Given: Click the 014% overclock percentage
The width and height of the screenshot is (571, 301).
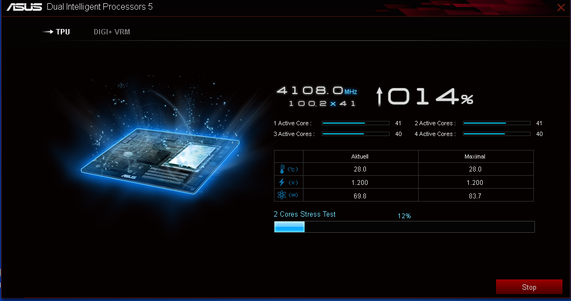Looking at the screenshot, I should 431,97.
